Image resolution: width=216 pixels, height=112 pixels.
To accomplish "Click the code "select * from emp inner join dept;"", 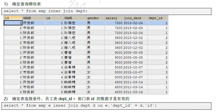I will pyautogui.click(x=46, y=11).
